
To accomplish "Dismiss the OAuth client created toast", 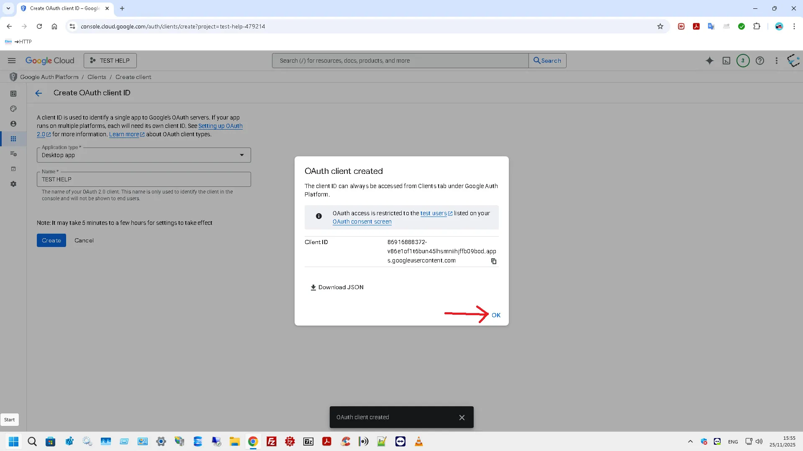I will pos(462,417).
